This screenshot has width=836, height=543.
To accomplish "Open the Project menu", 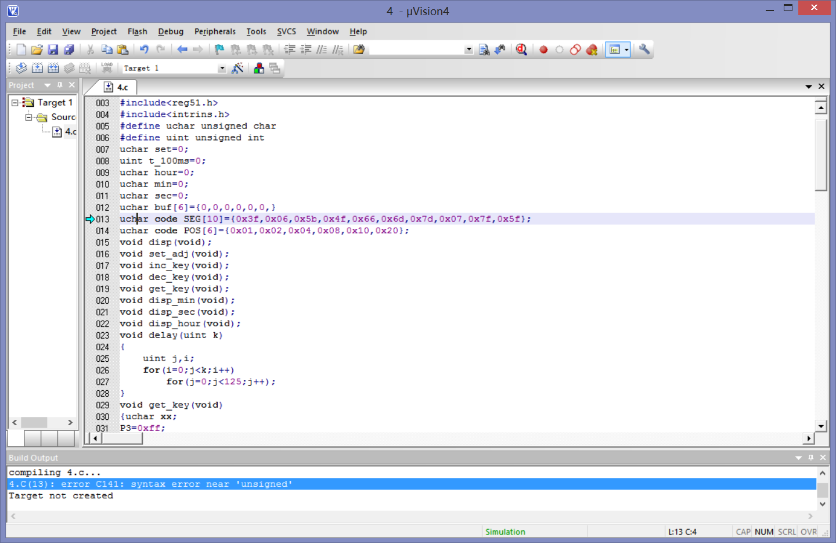I will pyautogui.click(x=104, y=31).
